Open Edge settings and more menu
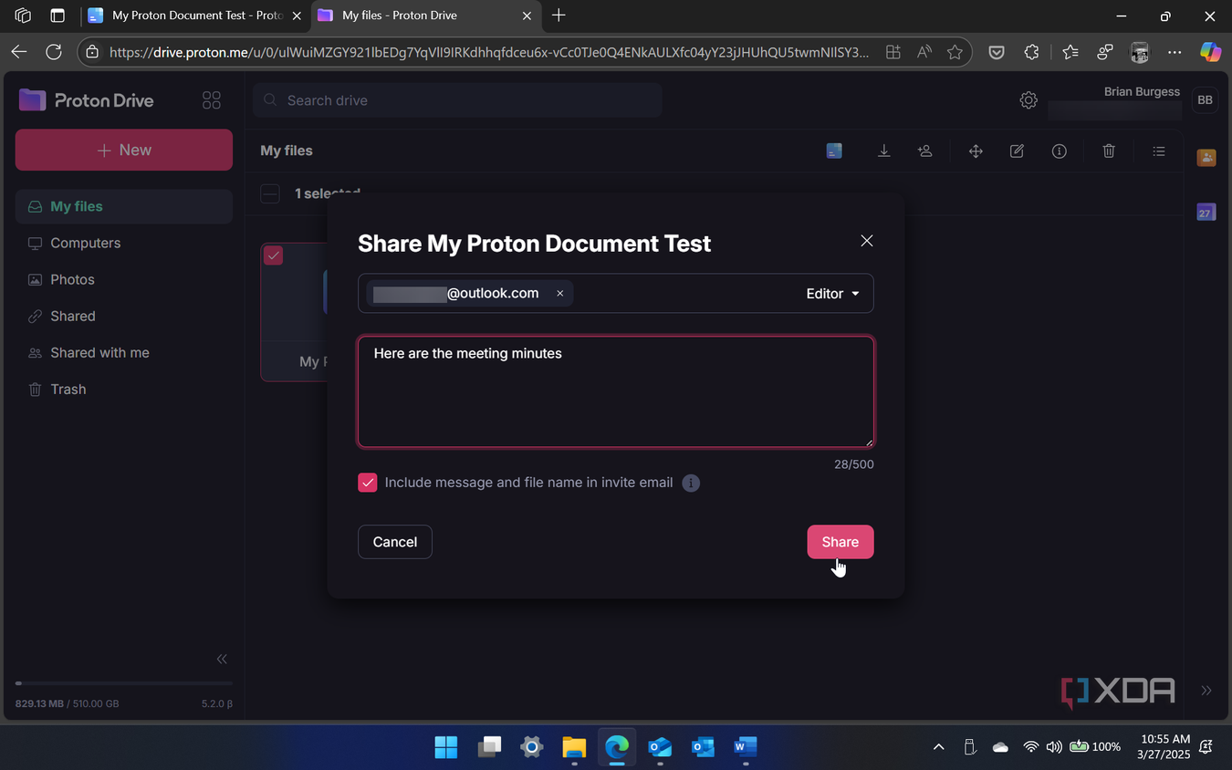The height and width of the screenshot is (770, 1232). (1175, 52)
